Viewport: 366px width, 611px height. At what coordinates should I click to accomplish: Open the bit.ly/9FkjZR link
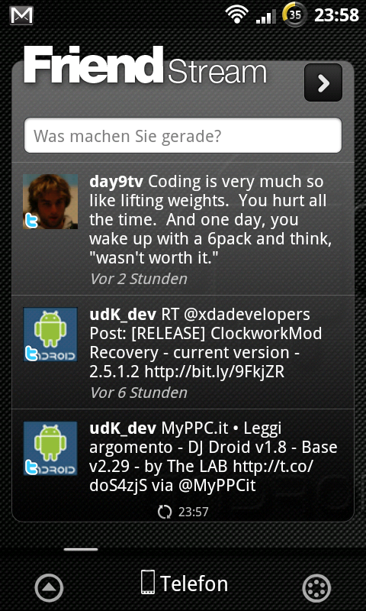[214, 372]
